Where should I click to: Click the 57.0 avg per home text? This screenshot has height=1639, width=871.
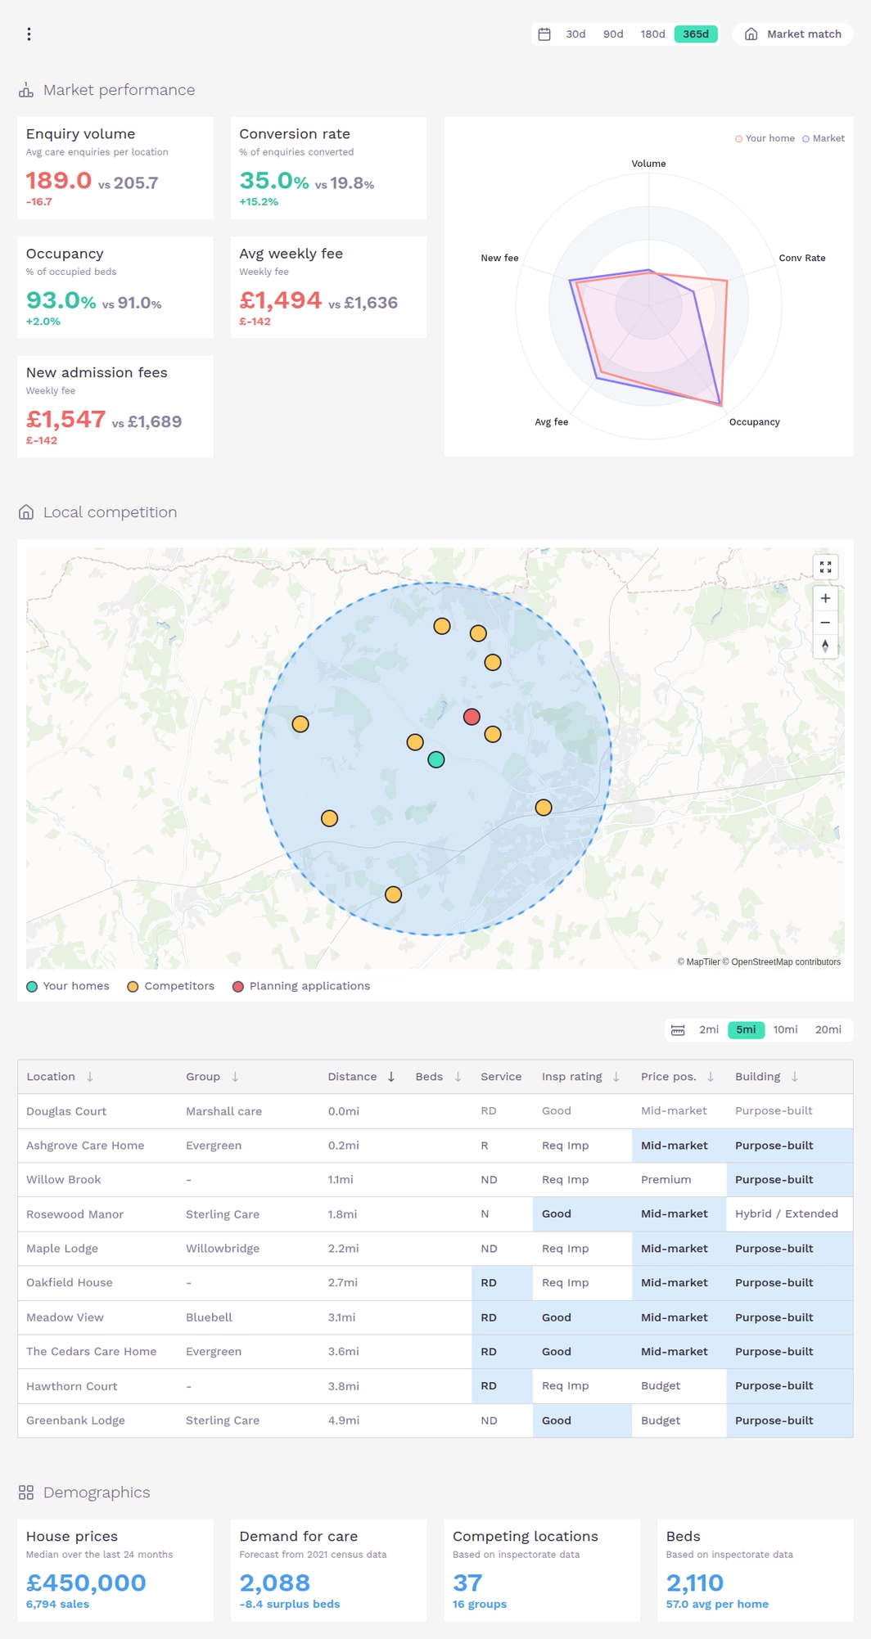(x=717, y=1604)
